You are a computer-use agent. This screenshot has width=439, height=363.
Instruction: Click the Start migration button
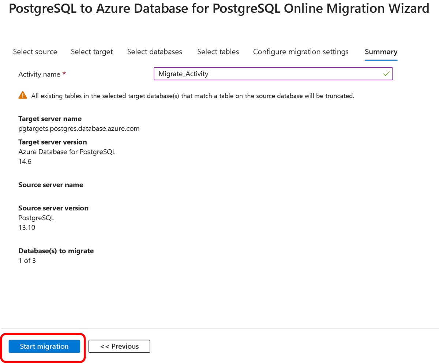(44, 346)
